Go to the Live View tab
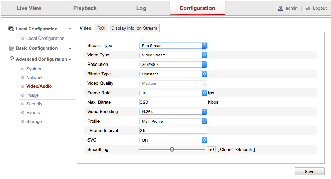The width and height of the screenshot is (331, 179). pos(29,8)
